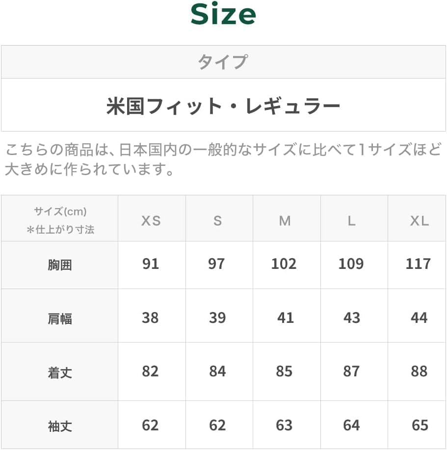Click chest value 102 for size M

(x=284, y=264)
